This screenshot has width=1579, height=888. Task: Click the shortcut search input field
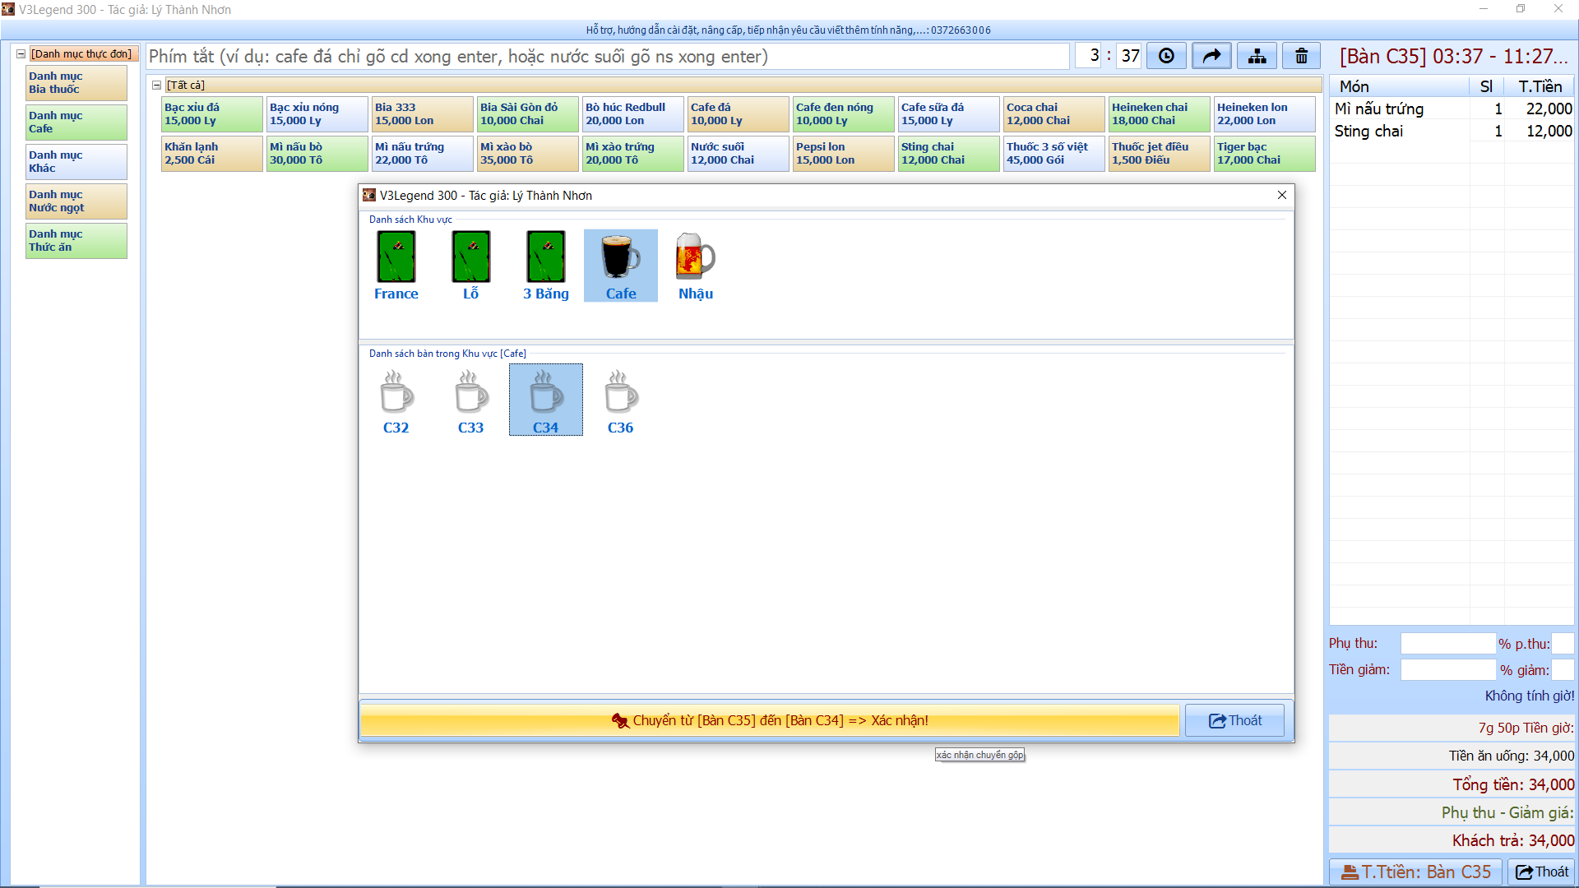coord(608,57)
